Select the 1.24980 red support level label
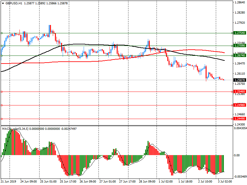This screenshot has width=247, height=185. tap(240, 105)
